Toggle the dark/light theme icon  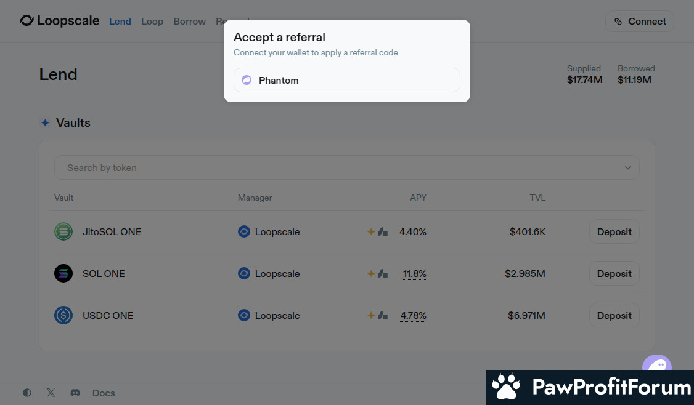point(27,393)
